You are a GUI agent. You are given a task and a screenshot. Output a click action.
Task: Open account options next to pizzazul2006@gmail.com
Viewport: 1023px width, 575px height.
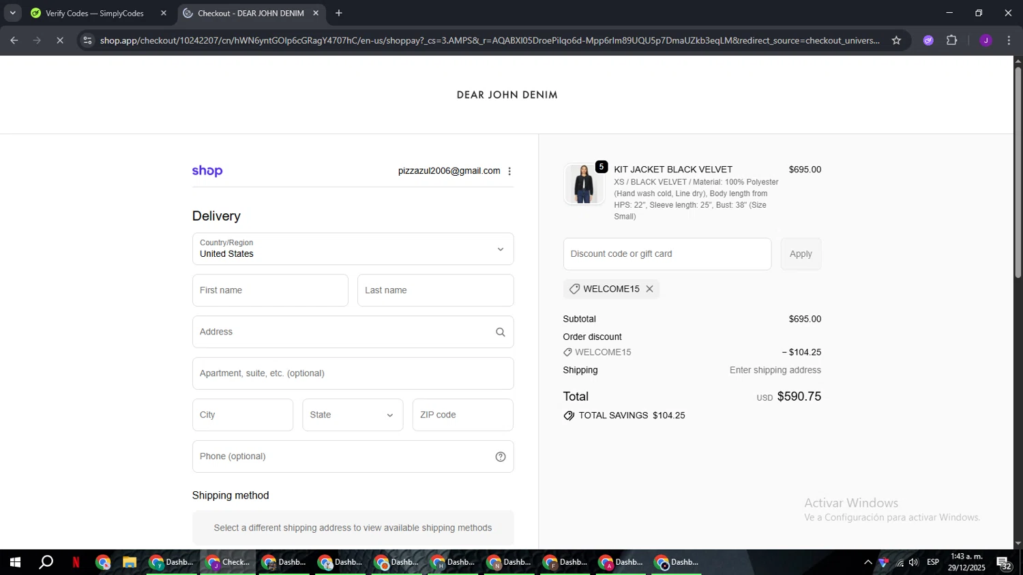pos(509,171)
